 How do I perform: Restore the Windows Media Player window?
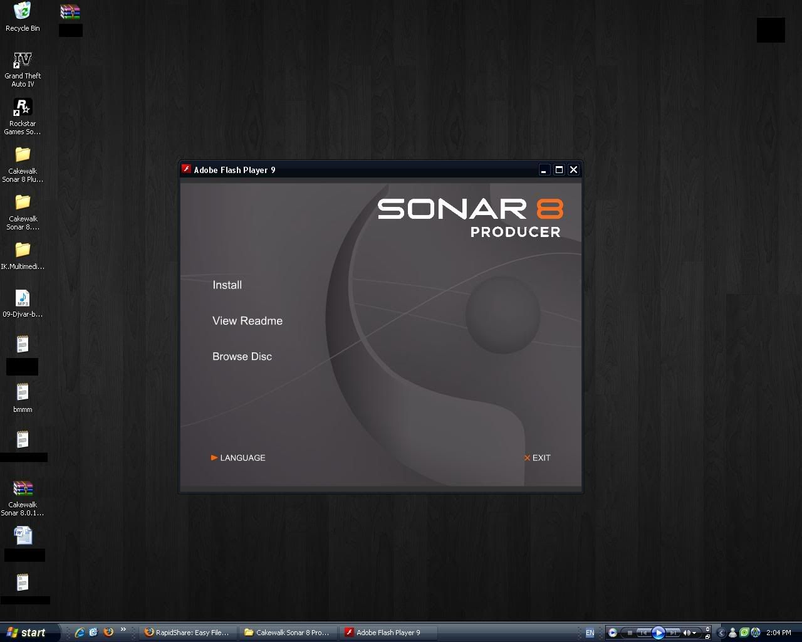tap(707, 636)
